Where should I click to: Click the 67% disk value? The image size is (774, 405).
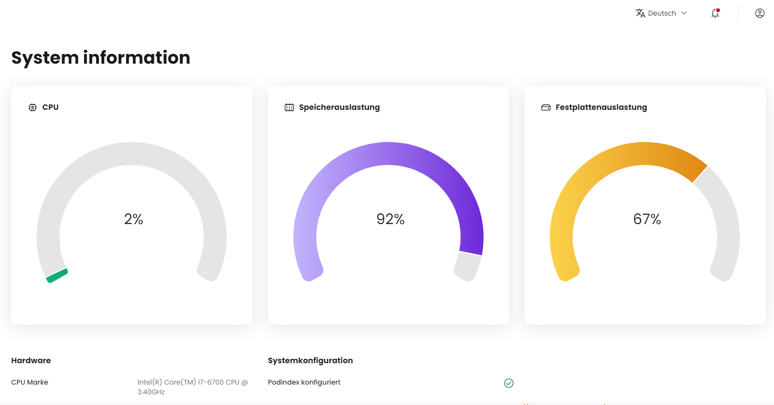point(647,219)
